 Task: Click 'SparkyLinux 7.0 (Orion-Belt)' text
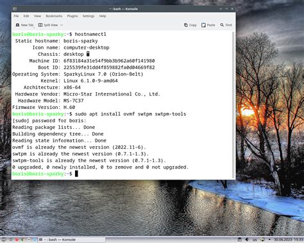pyautogui.click(x=103, y=74)
